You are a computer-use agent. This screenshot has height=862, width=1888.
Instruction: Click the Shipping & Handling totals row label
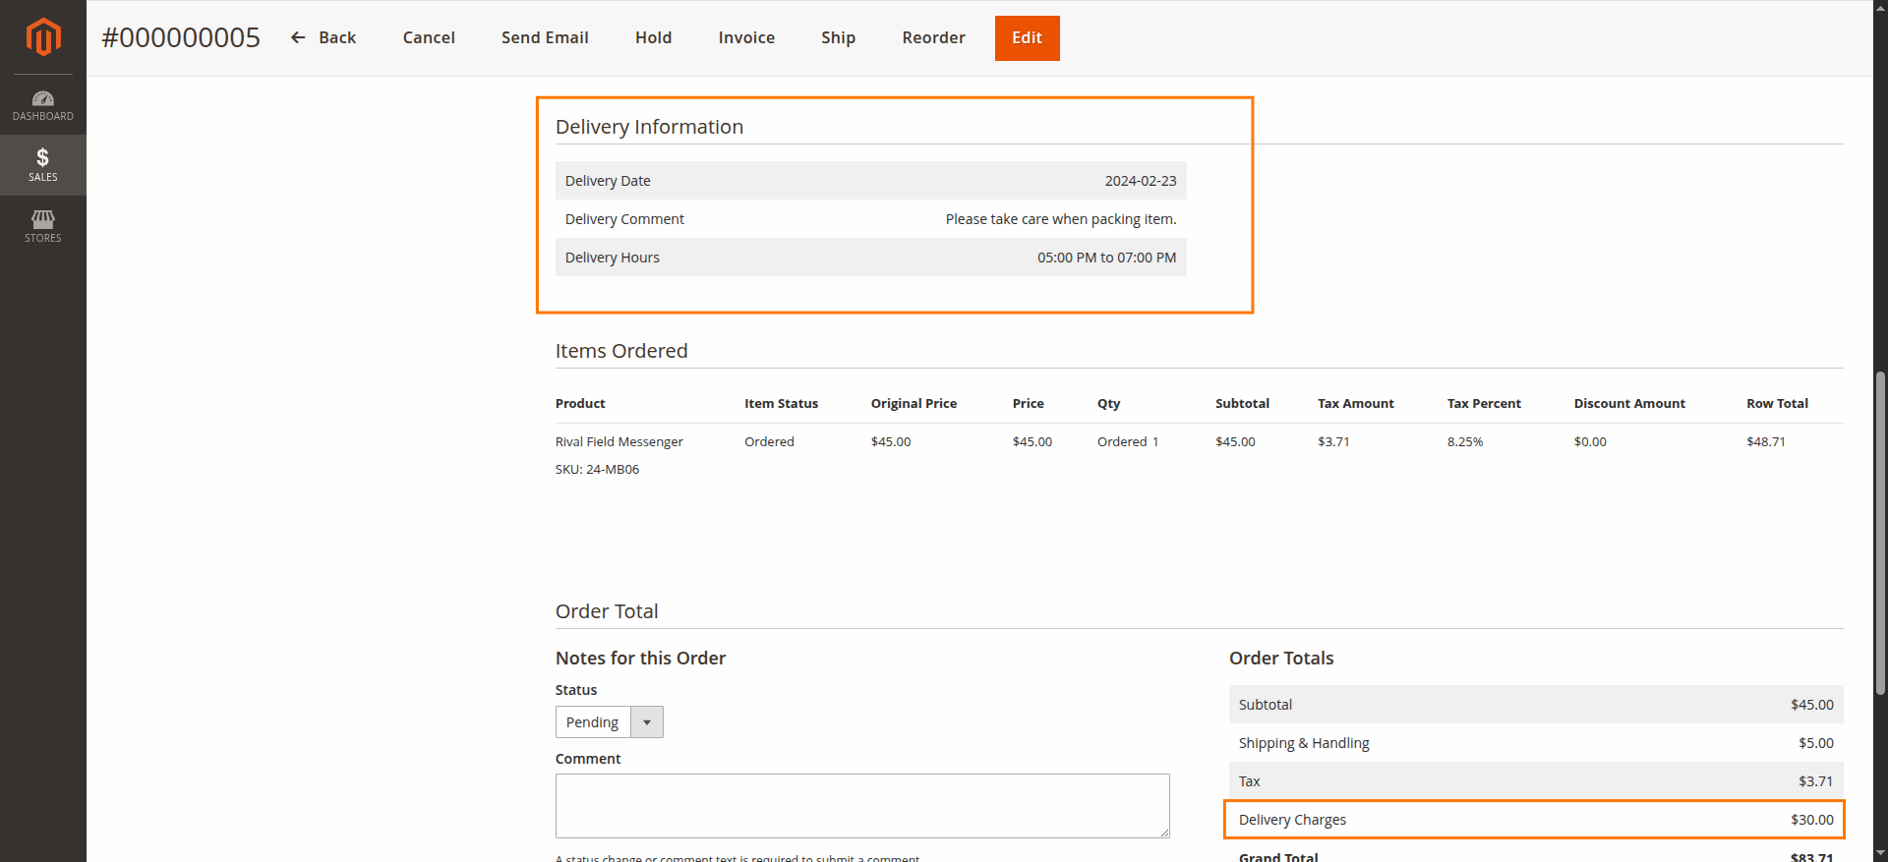pyautogui.click(x=1304, y=743)
